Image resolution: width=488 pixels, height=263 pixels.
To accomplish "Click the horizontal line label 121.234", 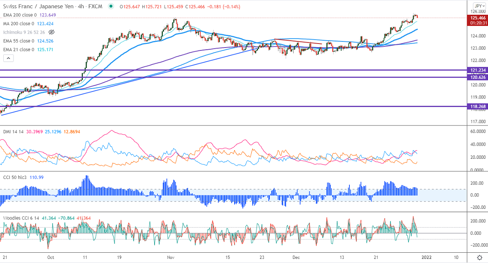I will click(x=478, y=70).
